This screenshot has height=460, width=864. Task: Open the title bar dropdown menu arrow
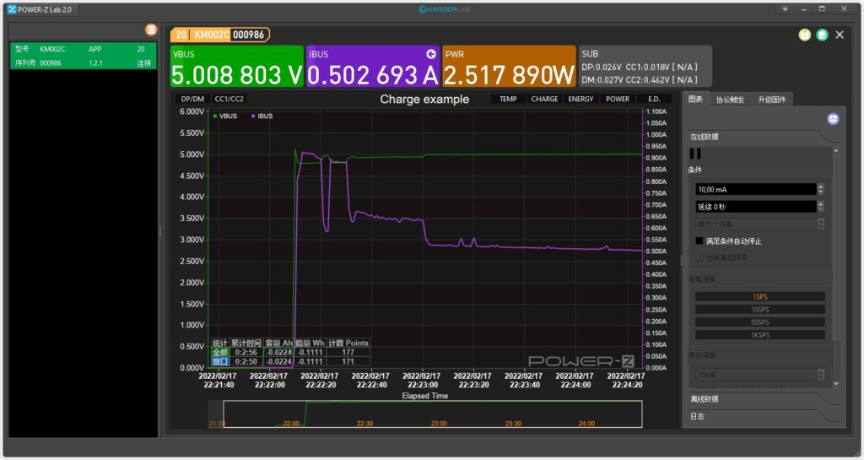coord(786,8)
